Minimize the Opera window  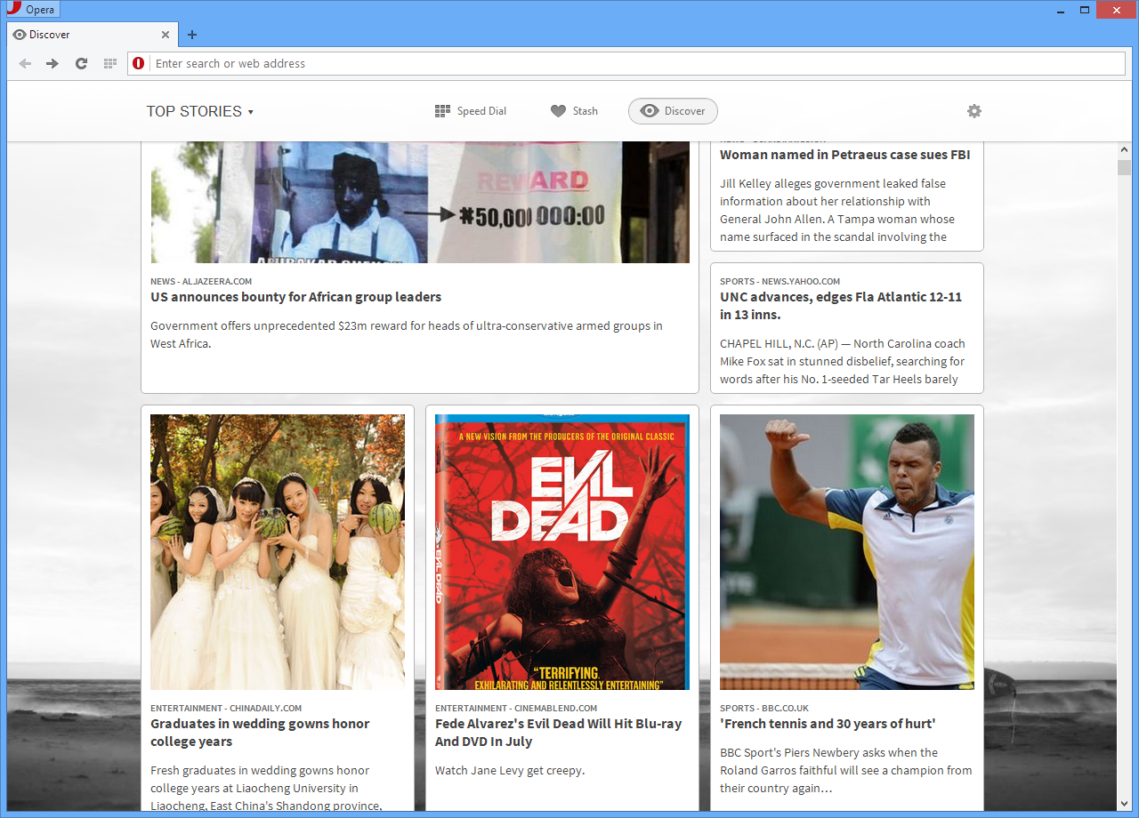pos(1061,10)
